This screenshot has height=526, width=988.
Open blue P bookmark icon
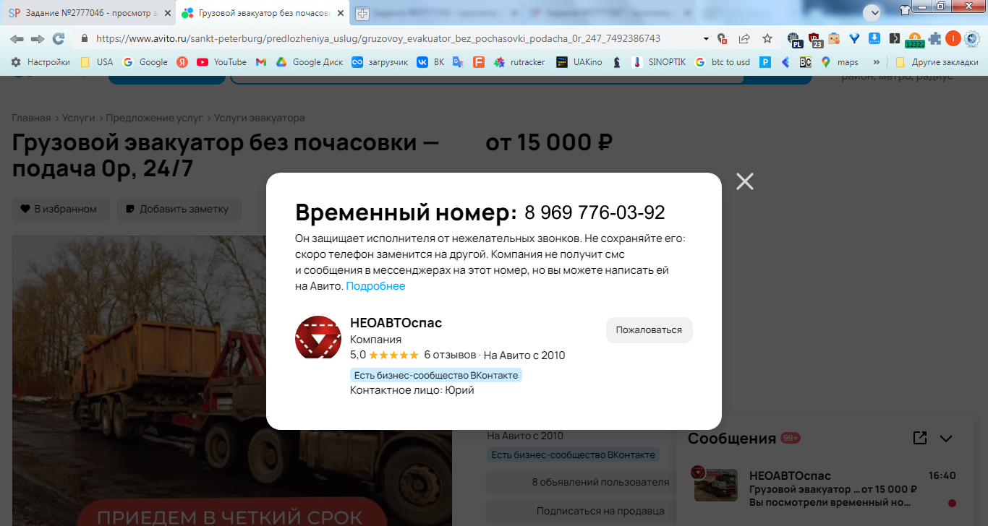coord(765,62)
